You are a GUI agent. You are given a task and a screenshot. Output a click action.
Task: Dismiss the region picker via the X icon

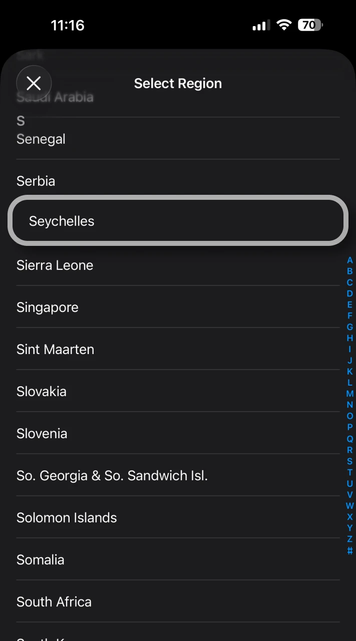pyautogui.click(x=34, y=83)
